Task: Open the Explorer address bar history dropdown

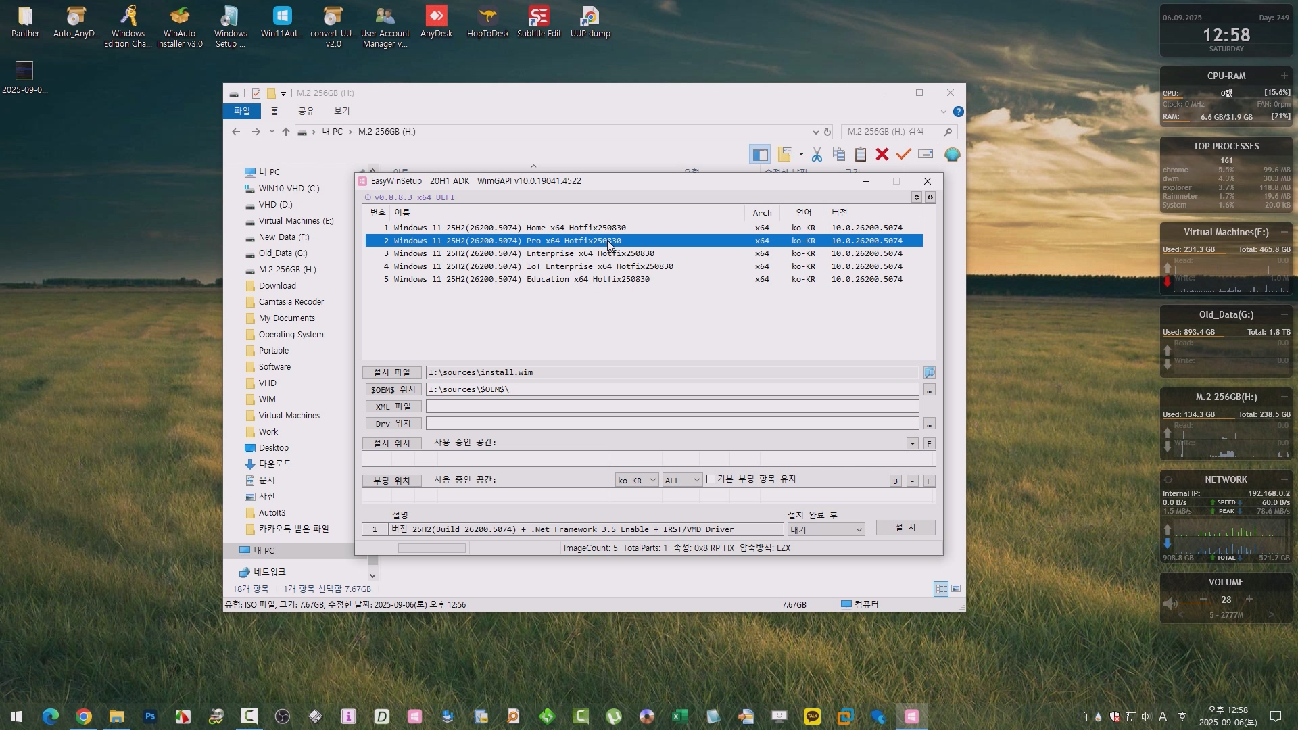Action: pos(815,132)
